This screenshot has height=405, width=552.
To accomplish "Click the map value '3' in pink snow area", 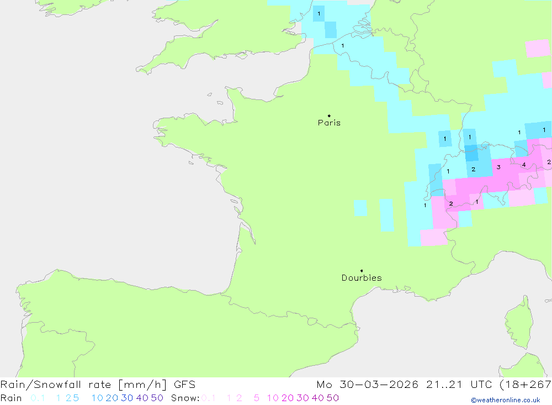I will (498, 167).
